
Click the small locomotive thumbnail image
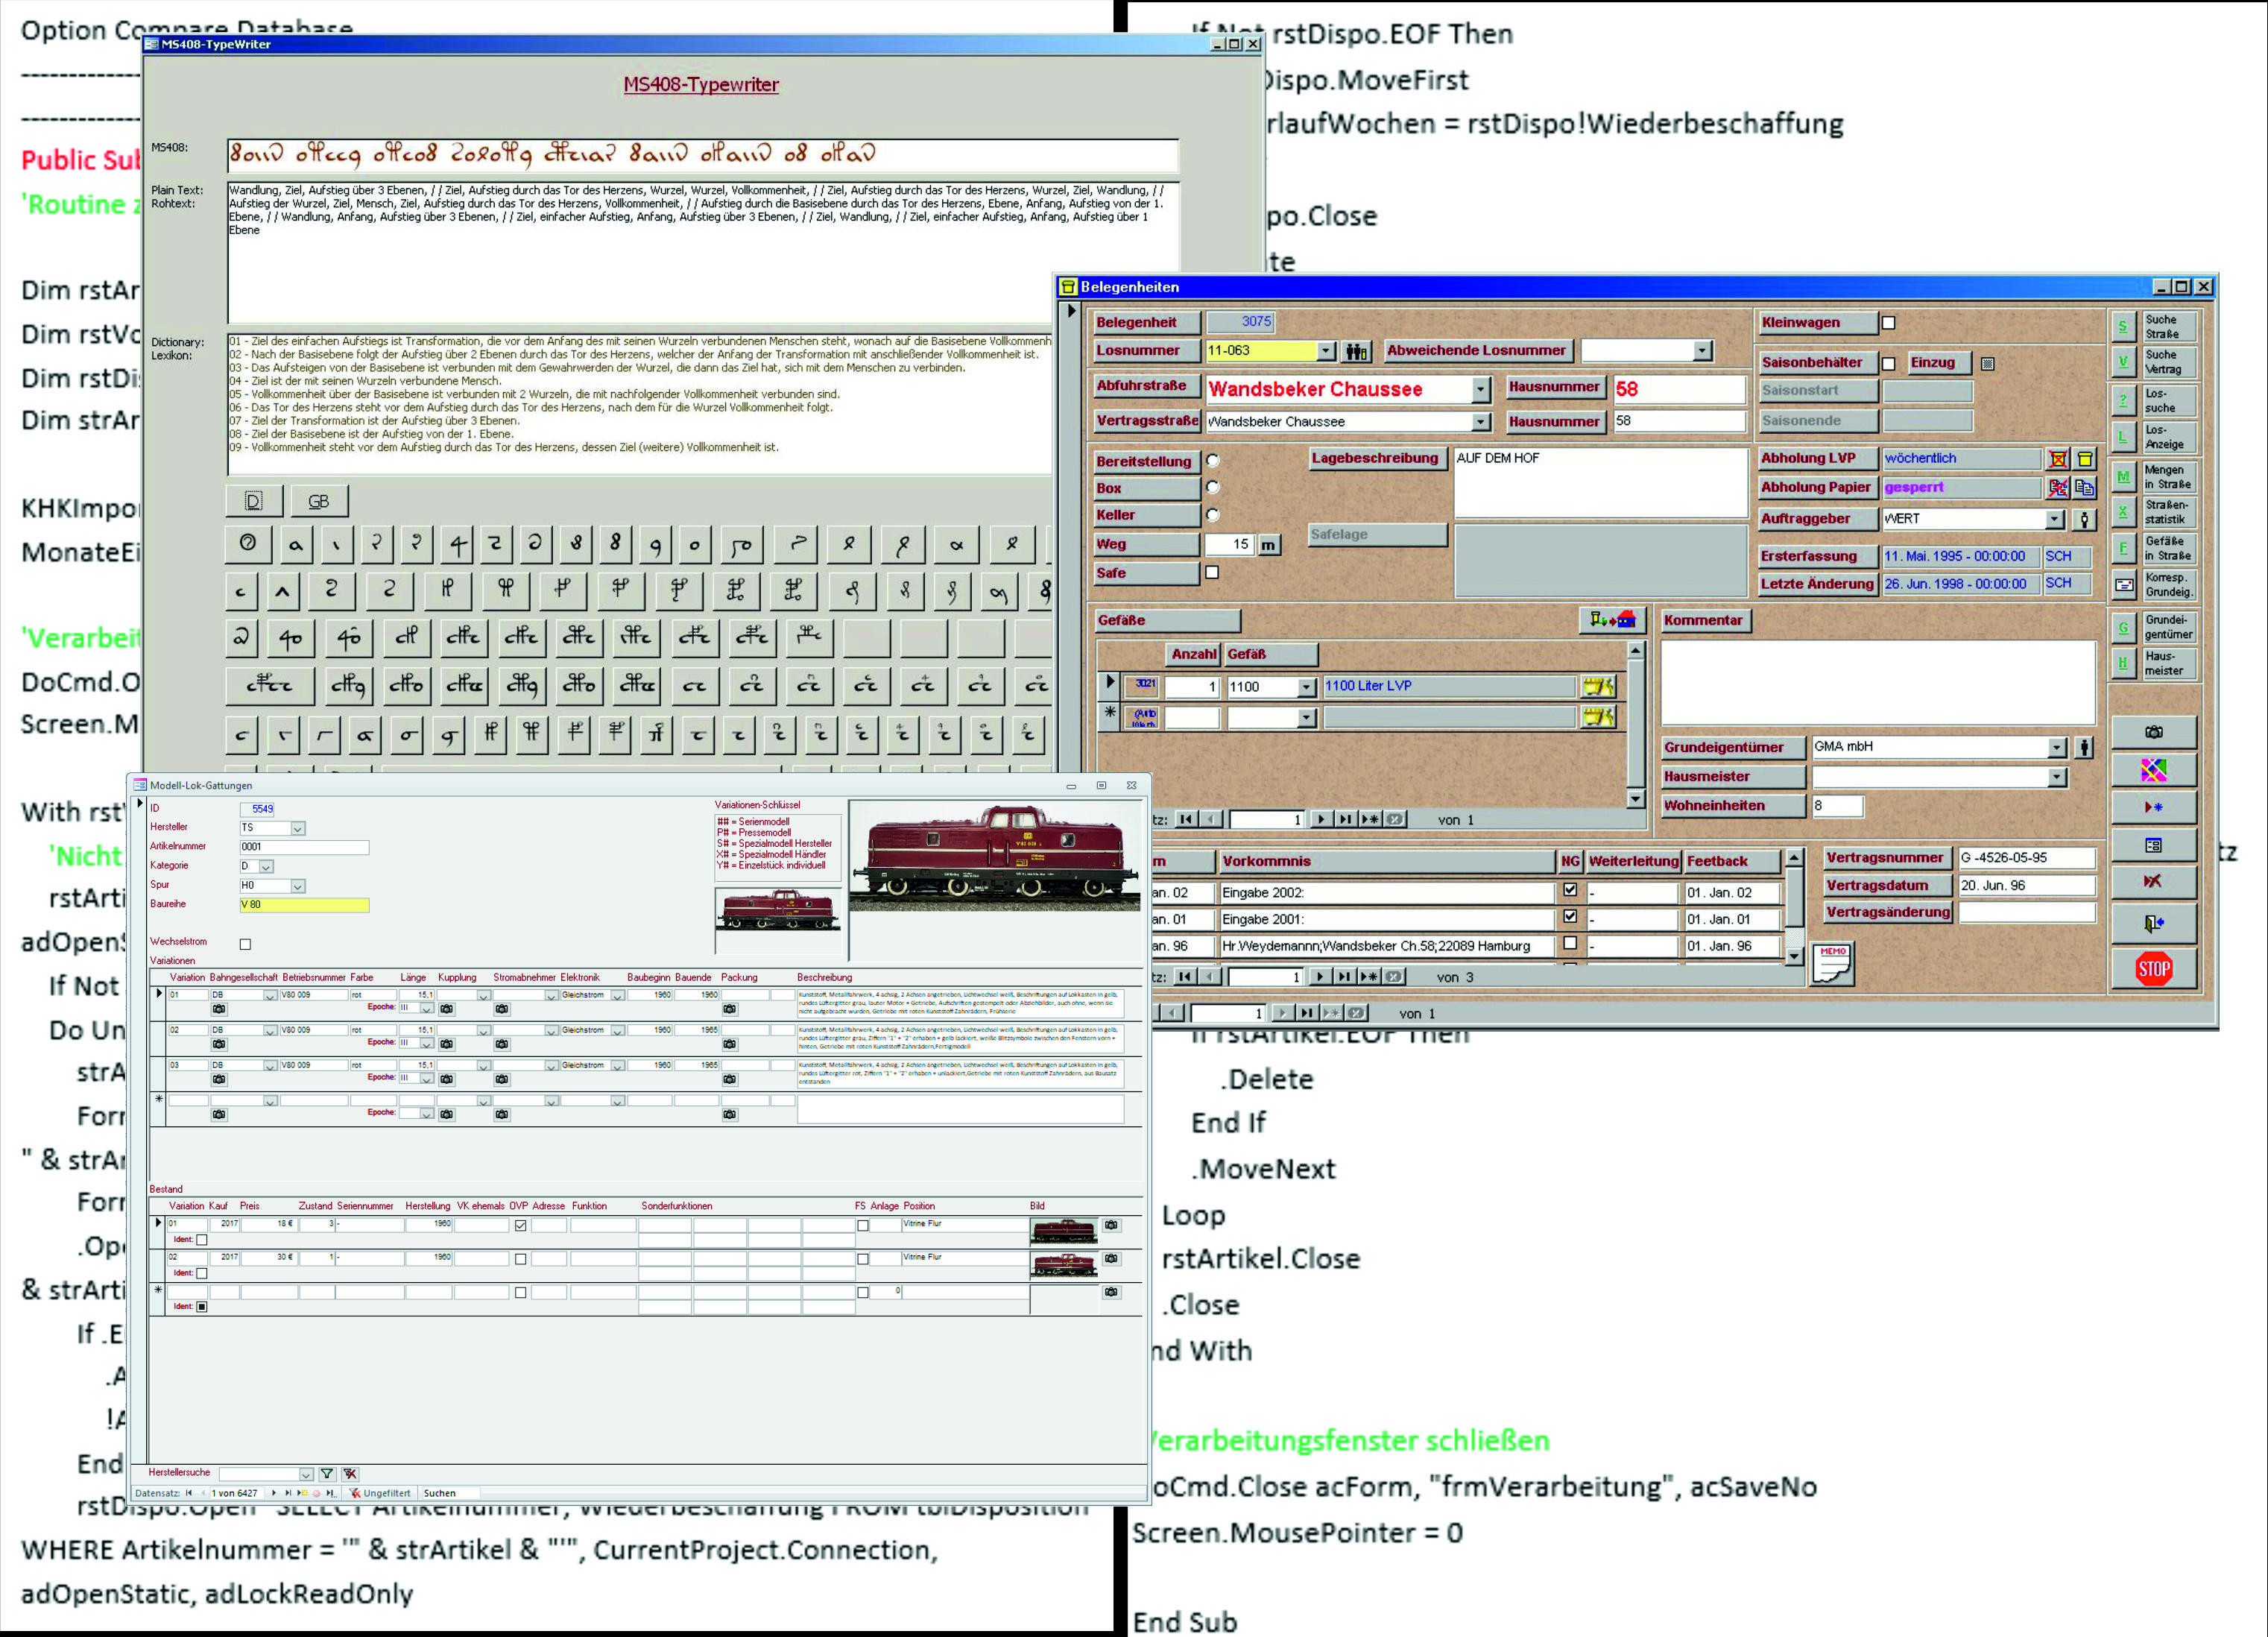point(778,910)
